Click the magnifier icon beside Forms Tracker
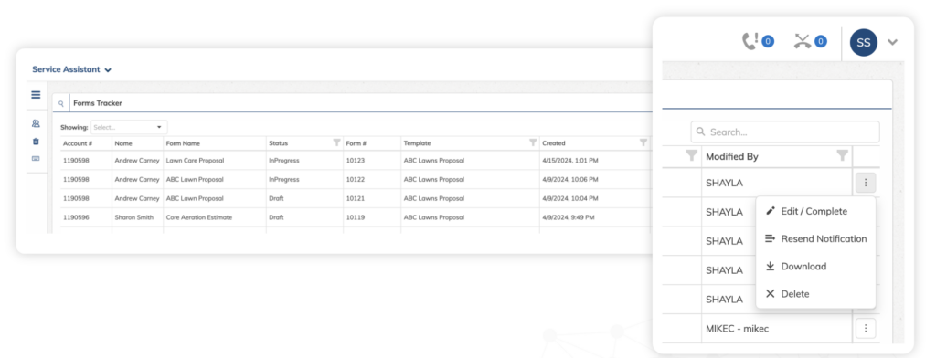Viewport: 936px width, 358px height. (61, 104)
